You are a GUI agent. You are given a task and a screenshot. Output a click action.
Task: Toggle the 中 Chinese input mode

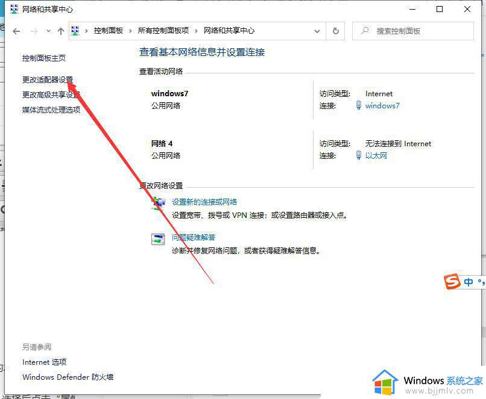click(x=469, y=282)
